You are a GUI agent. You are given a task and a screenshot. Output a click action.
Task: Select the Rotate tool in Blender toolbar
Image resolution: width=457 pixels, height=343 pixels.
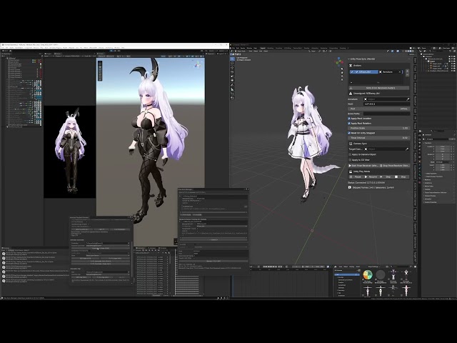coord(232,73)
